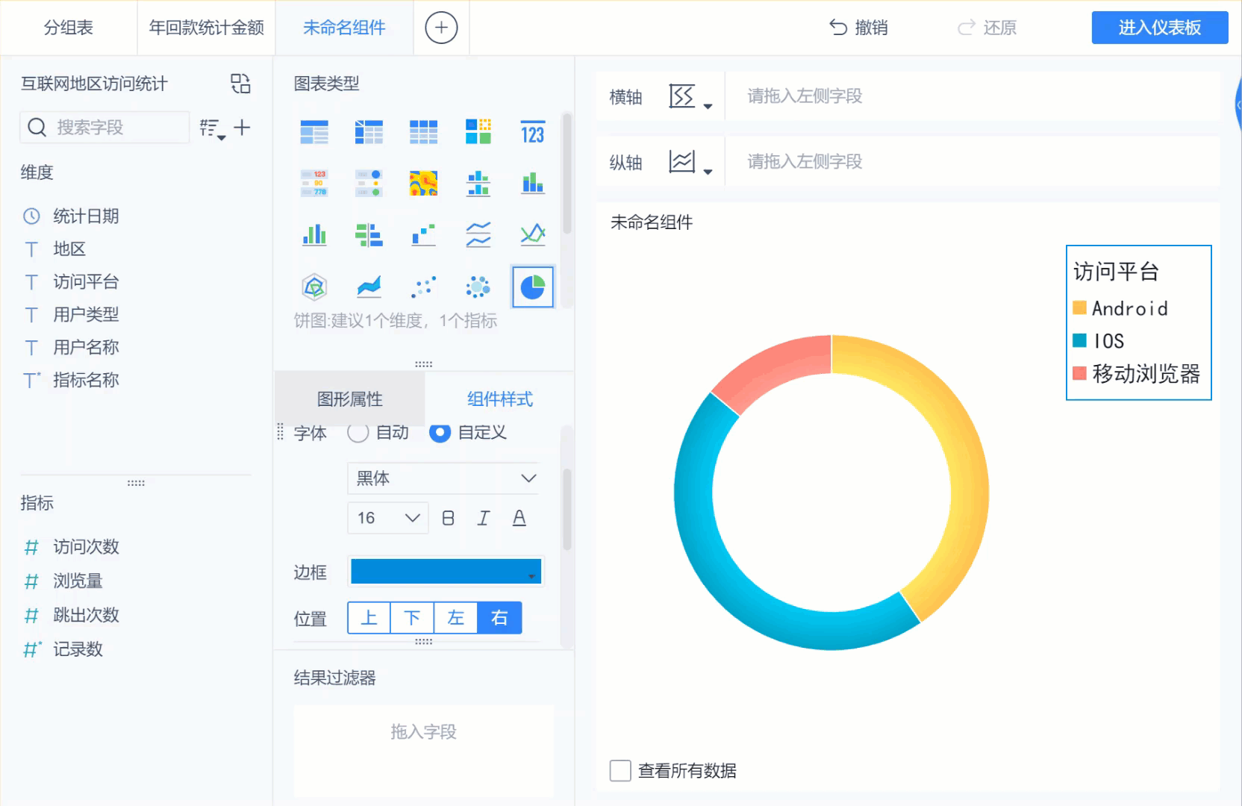This screenshot has width=1242, height=806.
Task: Open the 图形属性 tab
Action: (350, 399)
